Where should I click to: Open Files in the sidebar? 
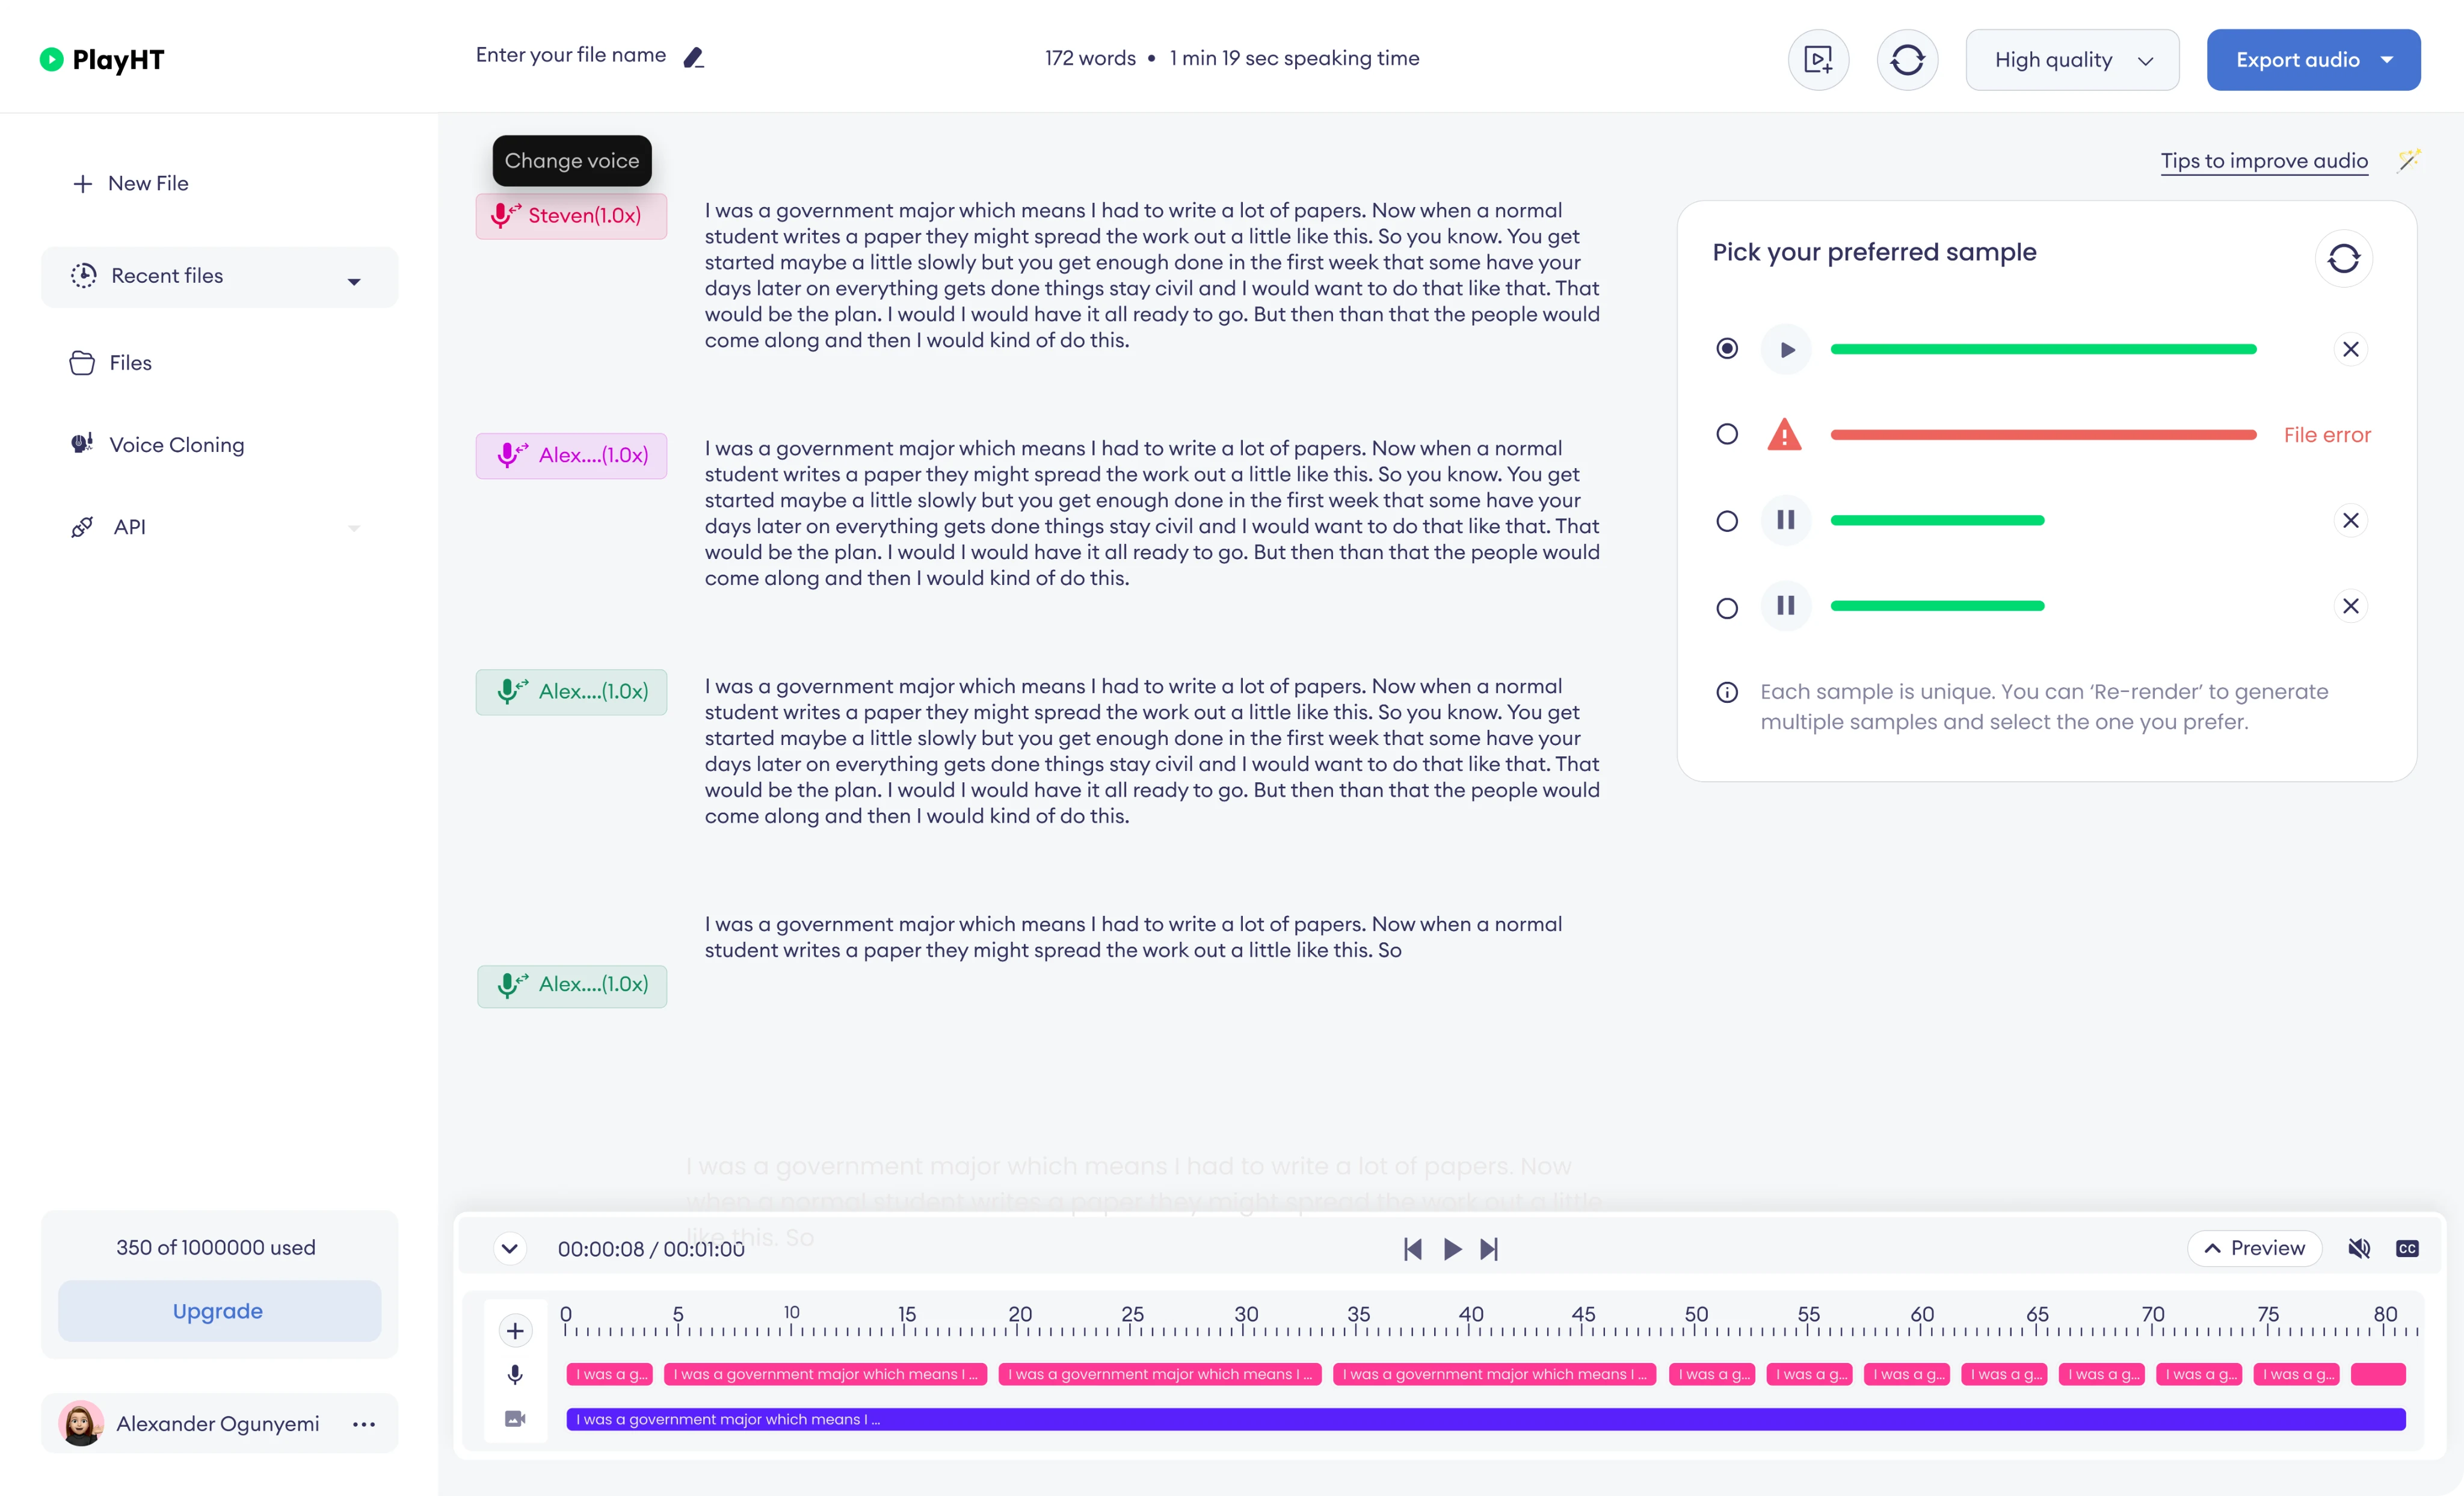(111, 363)
